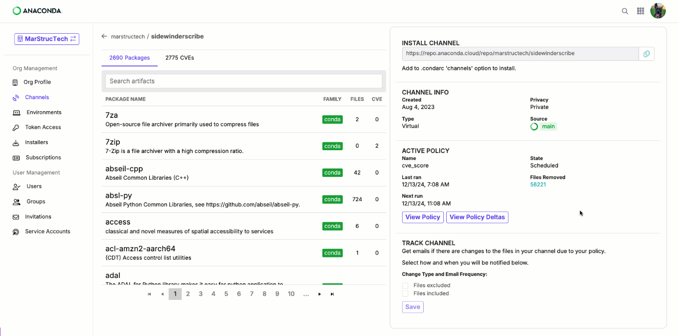This screenshot has width=678, height=336.
Task: Open the search magnifier icon
Action: (x=625, y=11)
